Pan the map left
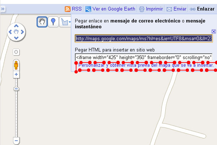The image size is (217, 145). click(10, 32)
